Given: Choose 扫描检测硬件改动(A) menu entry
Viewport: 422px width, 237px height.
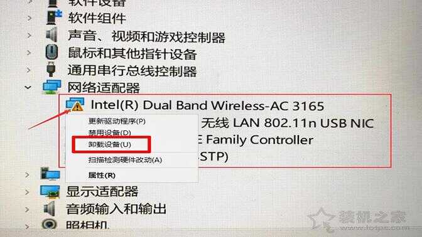Looking at the screenshot, I should (125, 160).
